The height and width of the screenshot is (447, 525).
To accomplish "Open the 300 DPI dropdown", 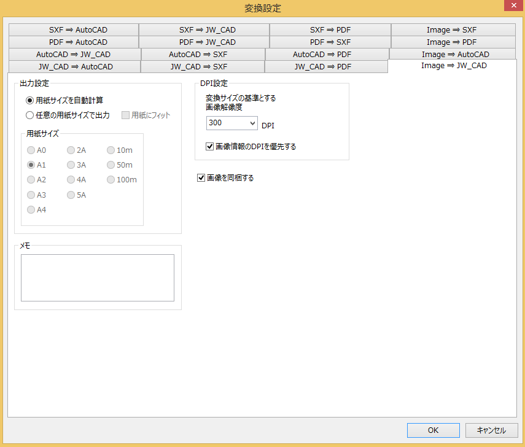I will (231, 123).
